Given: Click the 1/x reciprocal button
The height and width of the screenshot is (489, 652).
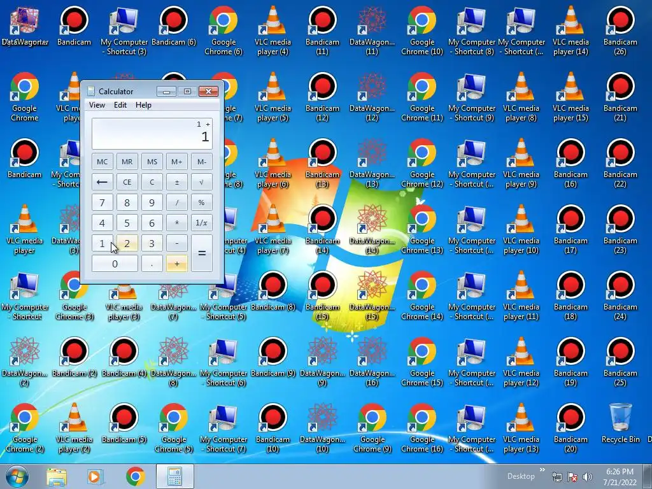Looking at the screenshot, I should pyautogui.click(x=202, y=223).
